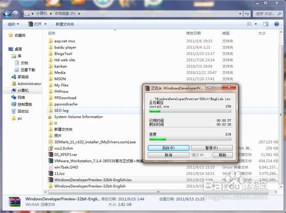Open the 组织 menu
286x213 pixels.
click(x=13, y=24)
